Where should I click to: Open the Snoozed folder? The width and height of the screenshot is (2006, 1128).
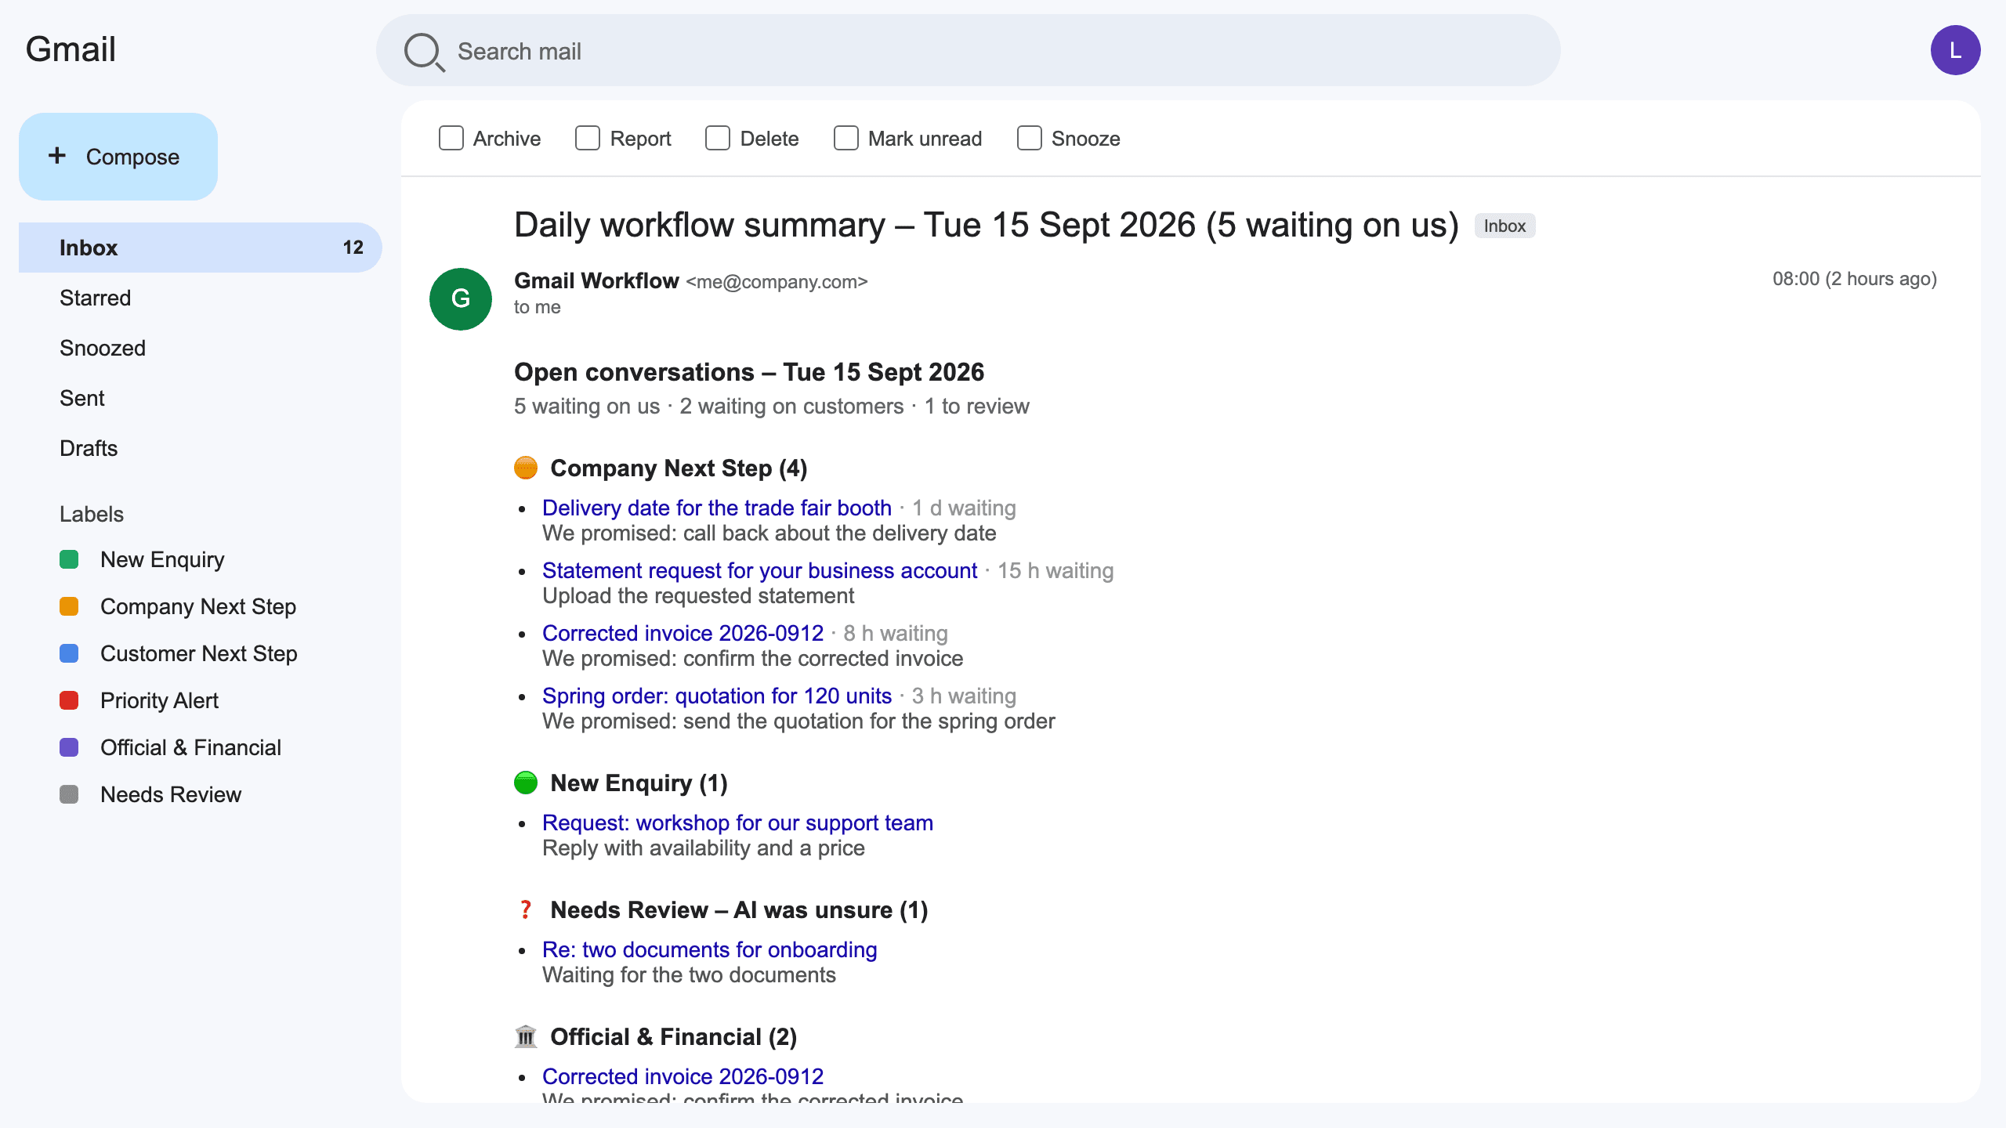click(201, 348)
